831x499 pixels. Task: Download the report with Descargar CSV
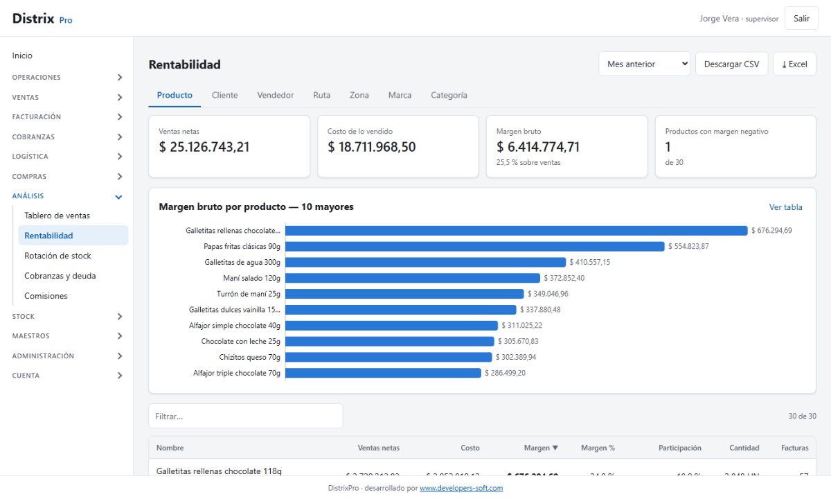pos(732,64)
